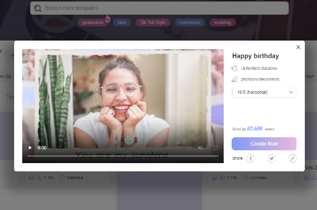Click the photos/videos/texts label
317x210 pixels.
coord(260,79)
